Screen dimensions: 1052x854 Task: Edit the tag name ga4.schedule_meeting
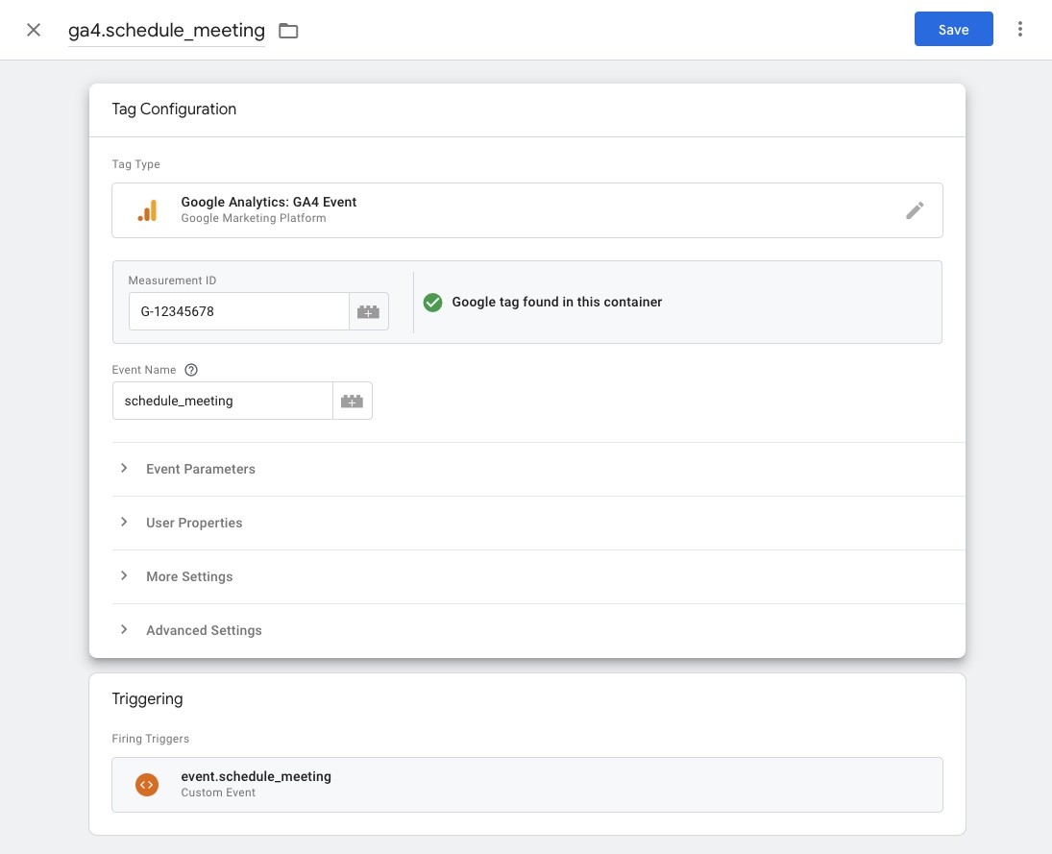[x=166, y=31]
